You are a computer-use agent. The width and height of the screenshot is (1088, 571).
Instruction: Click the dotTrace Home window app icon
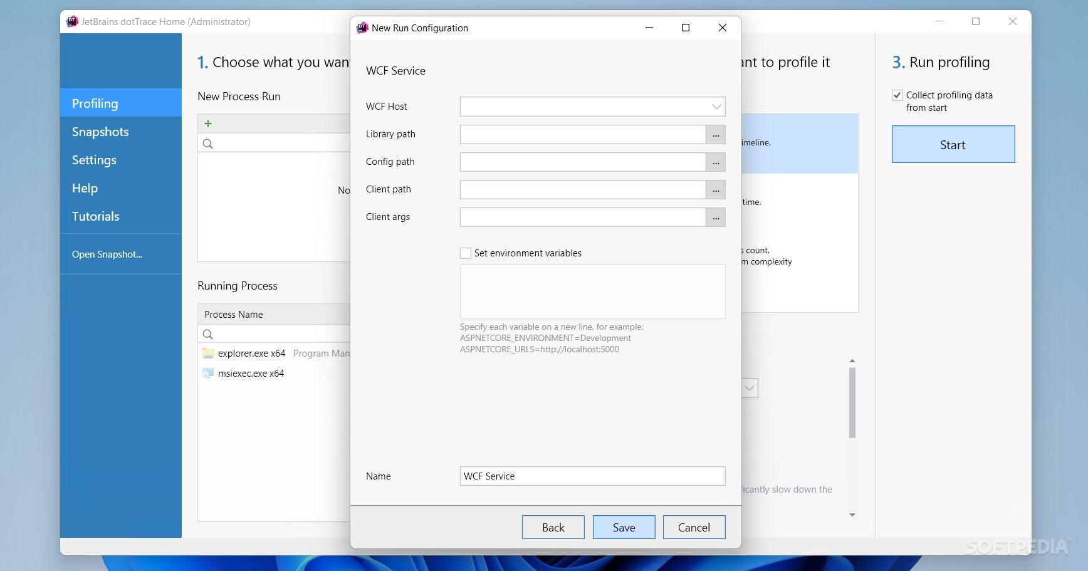click(x=73, y=21)
